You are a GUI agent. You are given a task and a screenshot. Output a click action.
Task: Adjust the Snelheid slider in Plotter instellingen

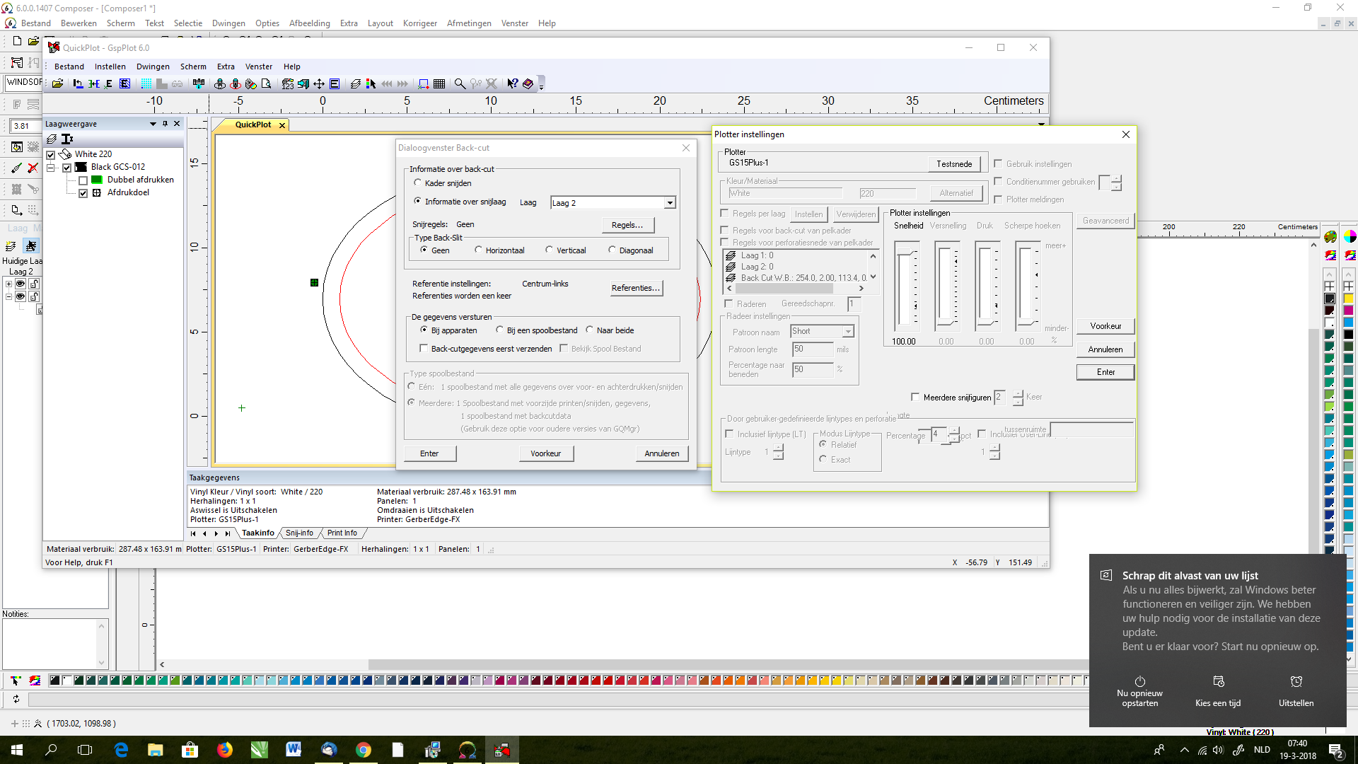click(906, 287)
